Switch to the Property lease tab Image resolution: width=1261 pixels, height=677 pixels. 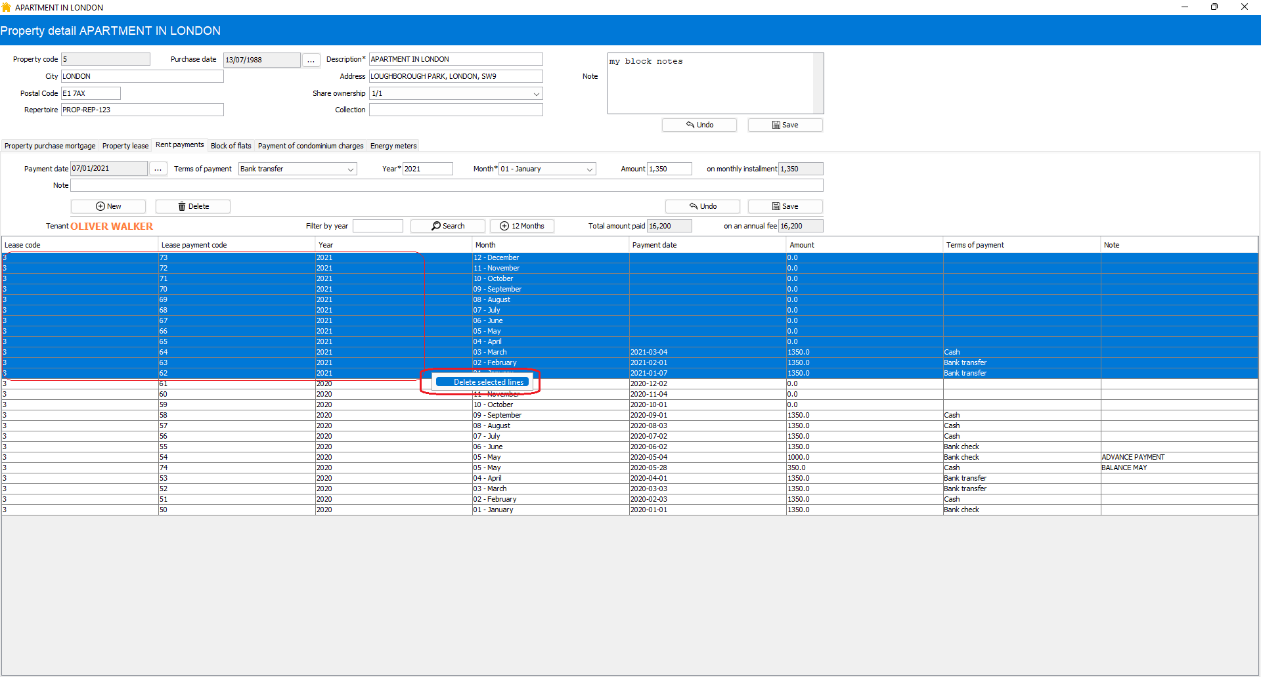pyautogui.click(x=125, y=146)
